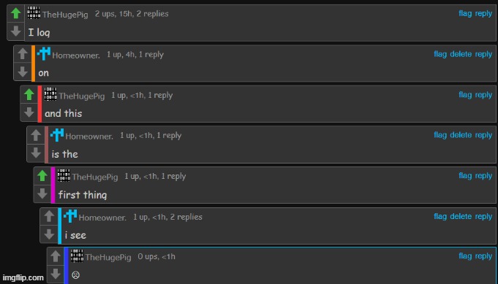Reply to the sad face comment
498x284 pixels.
click(x=483, y=256)
